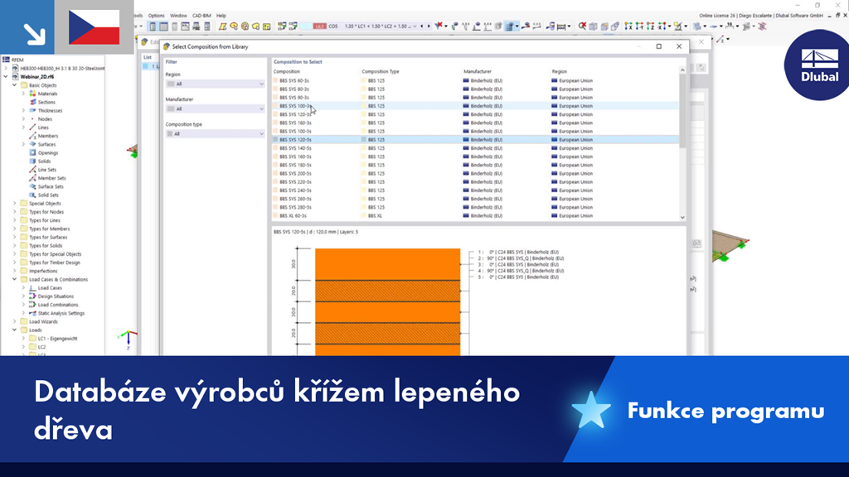Screen dimensions: 849x477
Task: Click the view in X-direction icon
Action: pos(628,26)
